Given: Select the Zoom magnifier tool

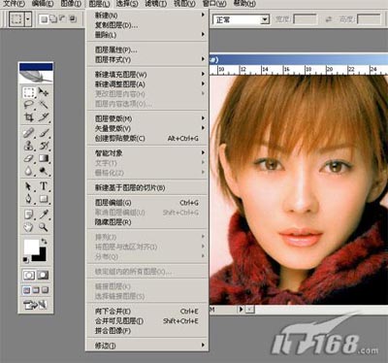Looking at the screenshot, I should [x=44, y=227].
